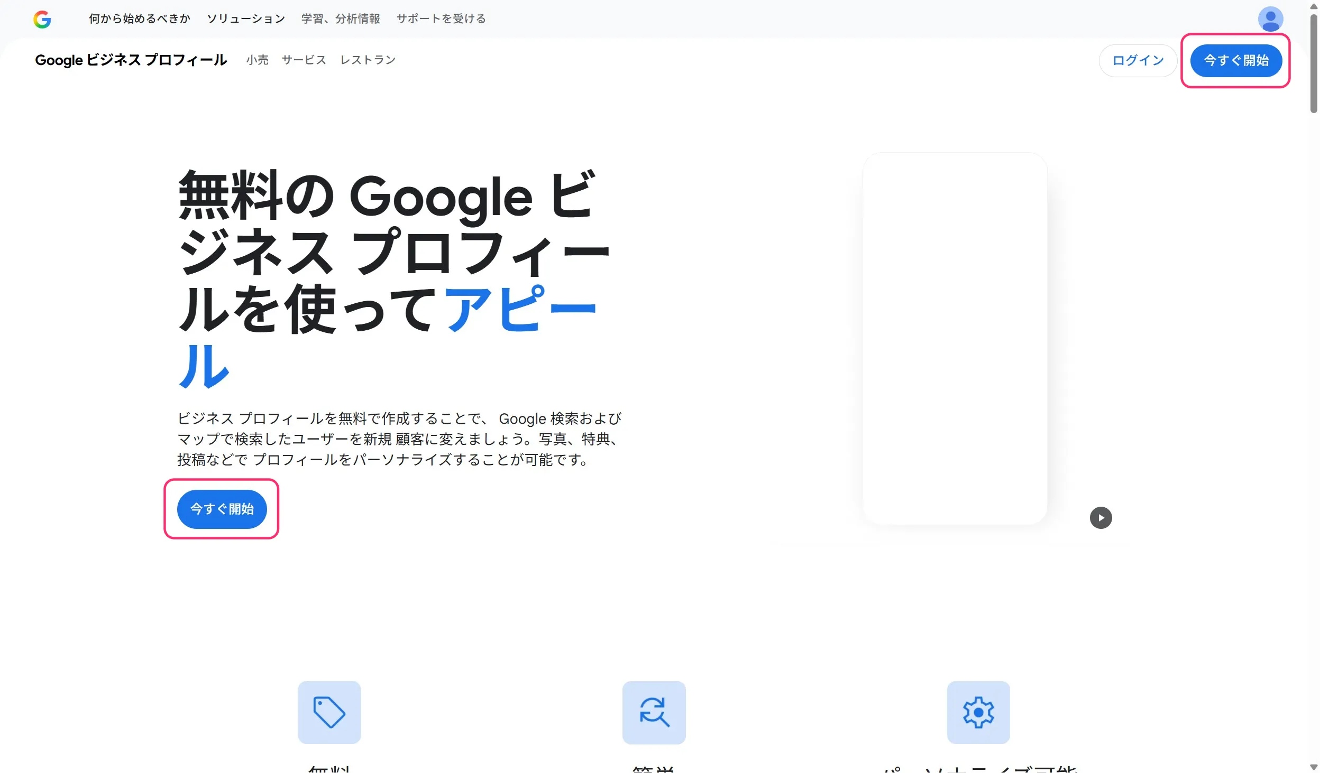
Task: Click the Google logo icon
Action: [x=42, y=20]
